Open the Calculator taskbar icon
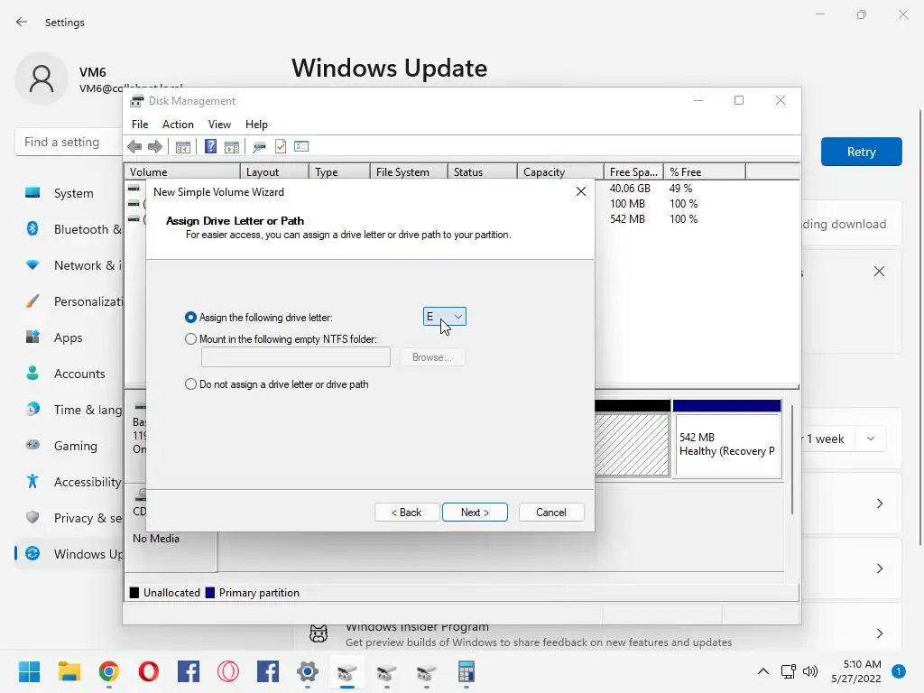The height and width of the screenshot is (693, 924). tap(467, 671)
